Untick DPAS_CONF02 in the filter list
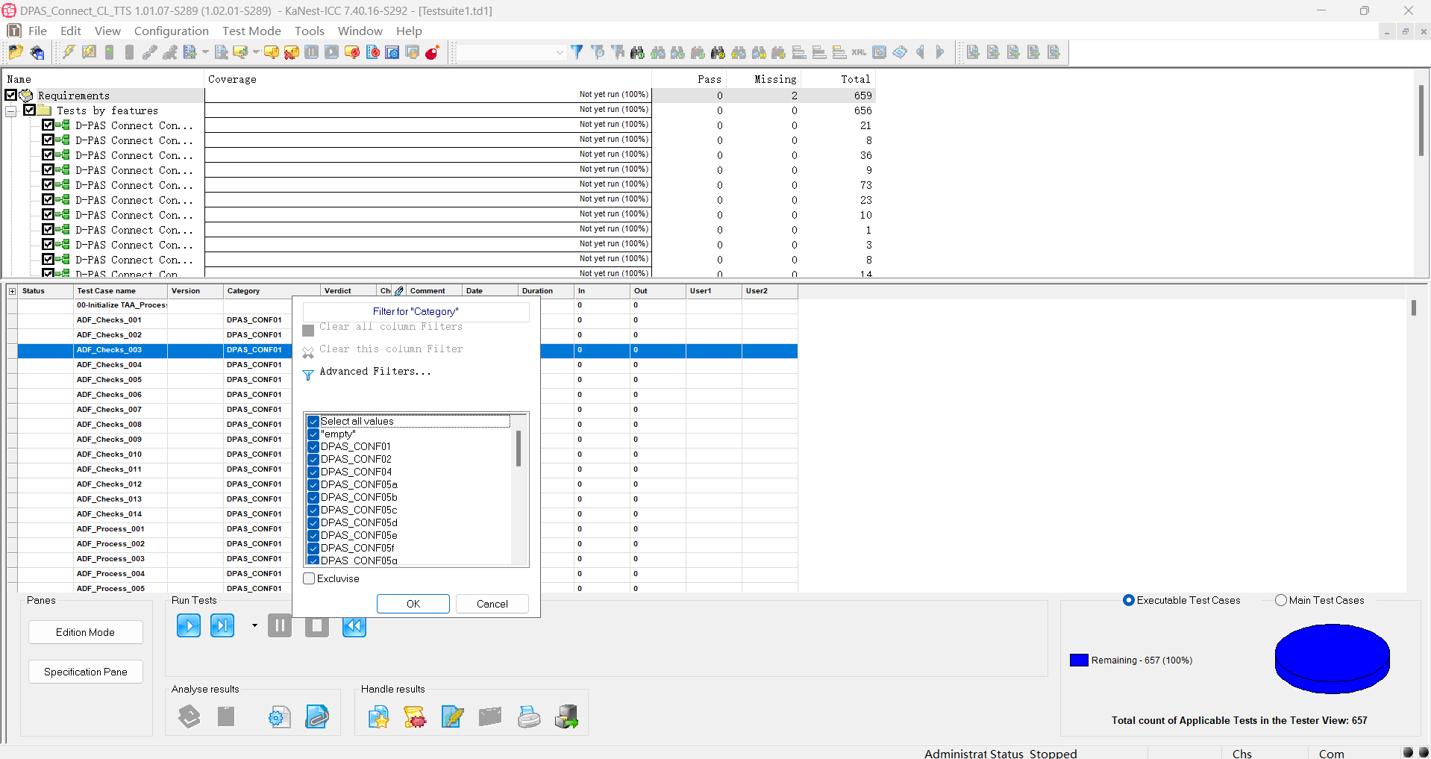This screenshot has height=759, width=1431. [313, 460]
